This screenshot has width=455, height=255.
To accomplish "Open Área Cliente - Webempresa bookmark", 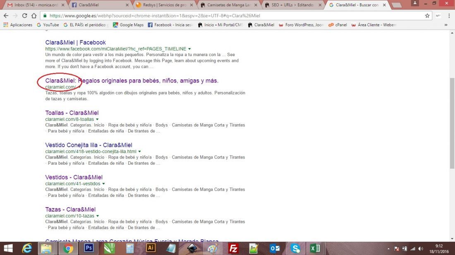I will (x=374, y=25).
